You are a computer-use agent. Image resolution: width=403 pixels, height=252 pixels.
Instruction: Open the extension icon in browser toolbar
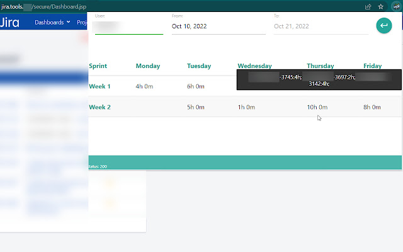pyautogui.click(x=396, y=6)
